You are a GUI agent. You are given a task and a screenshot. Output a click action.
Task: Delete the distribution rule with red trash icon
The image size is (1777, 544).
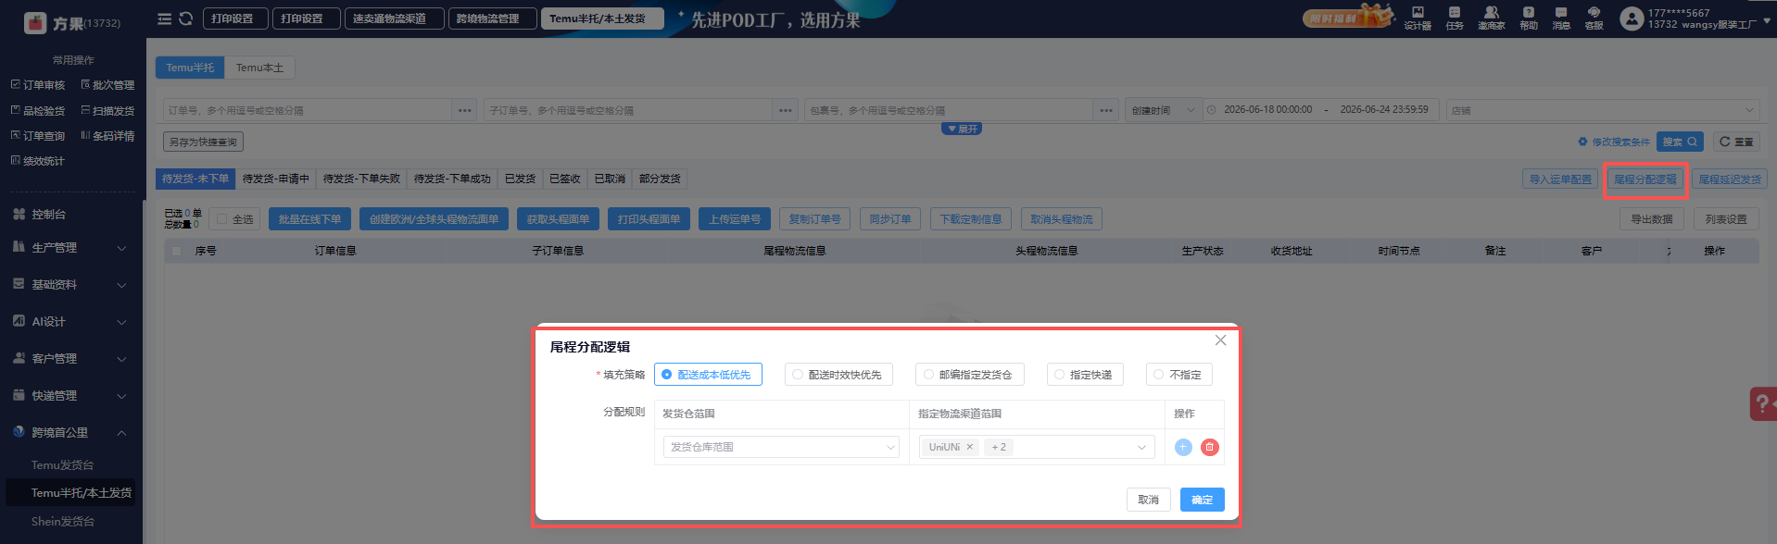1209,447
